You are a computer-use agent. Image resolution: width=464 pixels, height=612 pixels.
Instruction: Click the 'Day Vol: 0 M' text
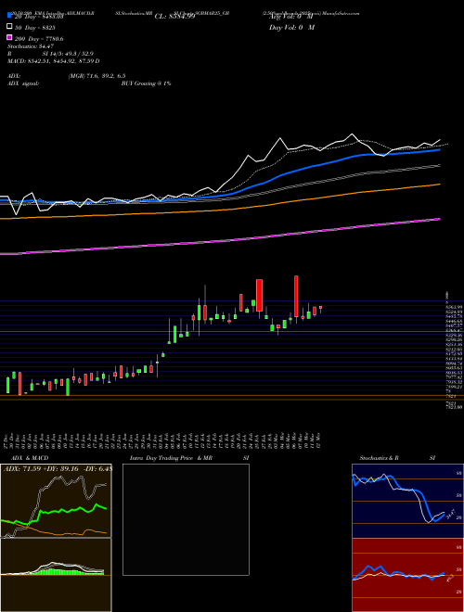[291, 27]
